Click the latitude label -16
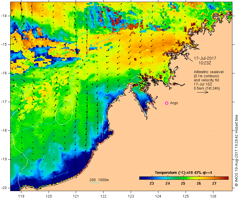 click(4, 73)
